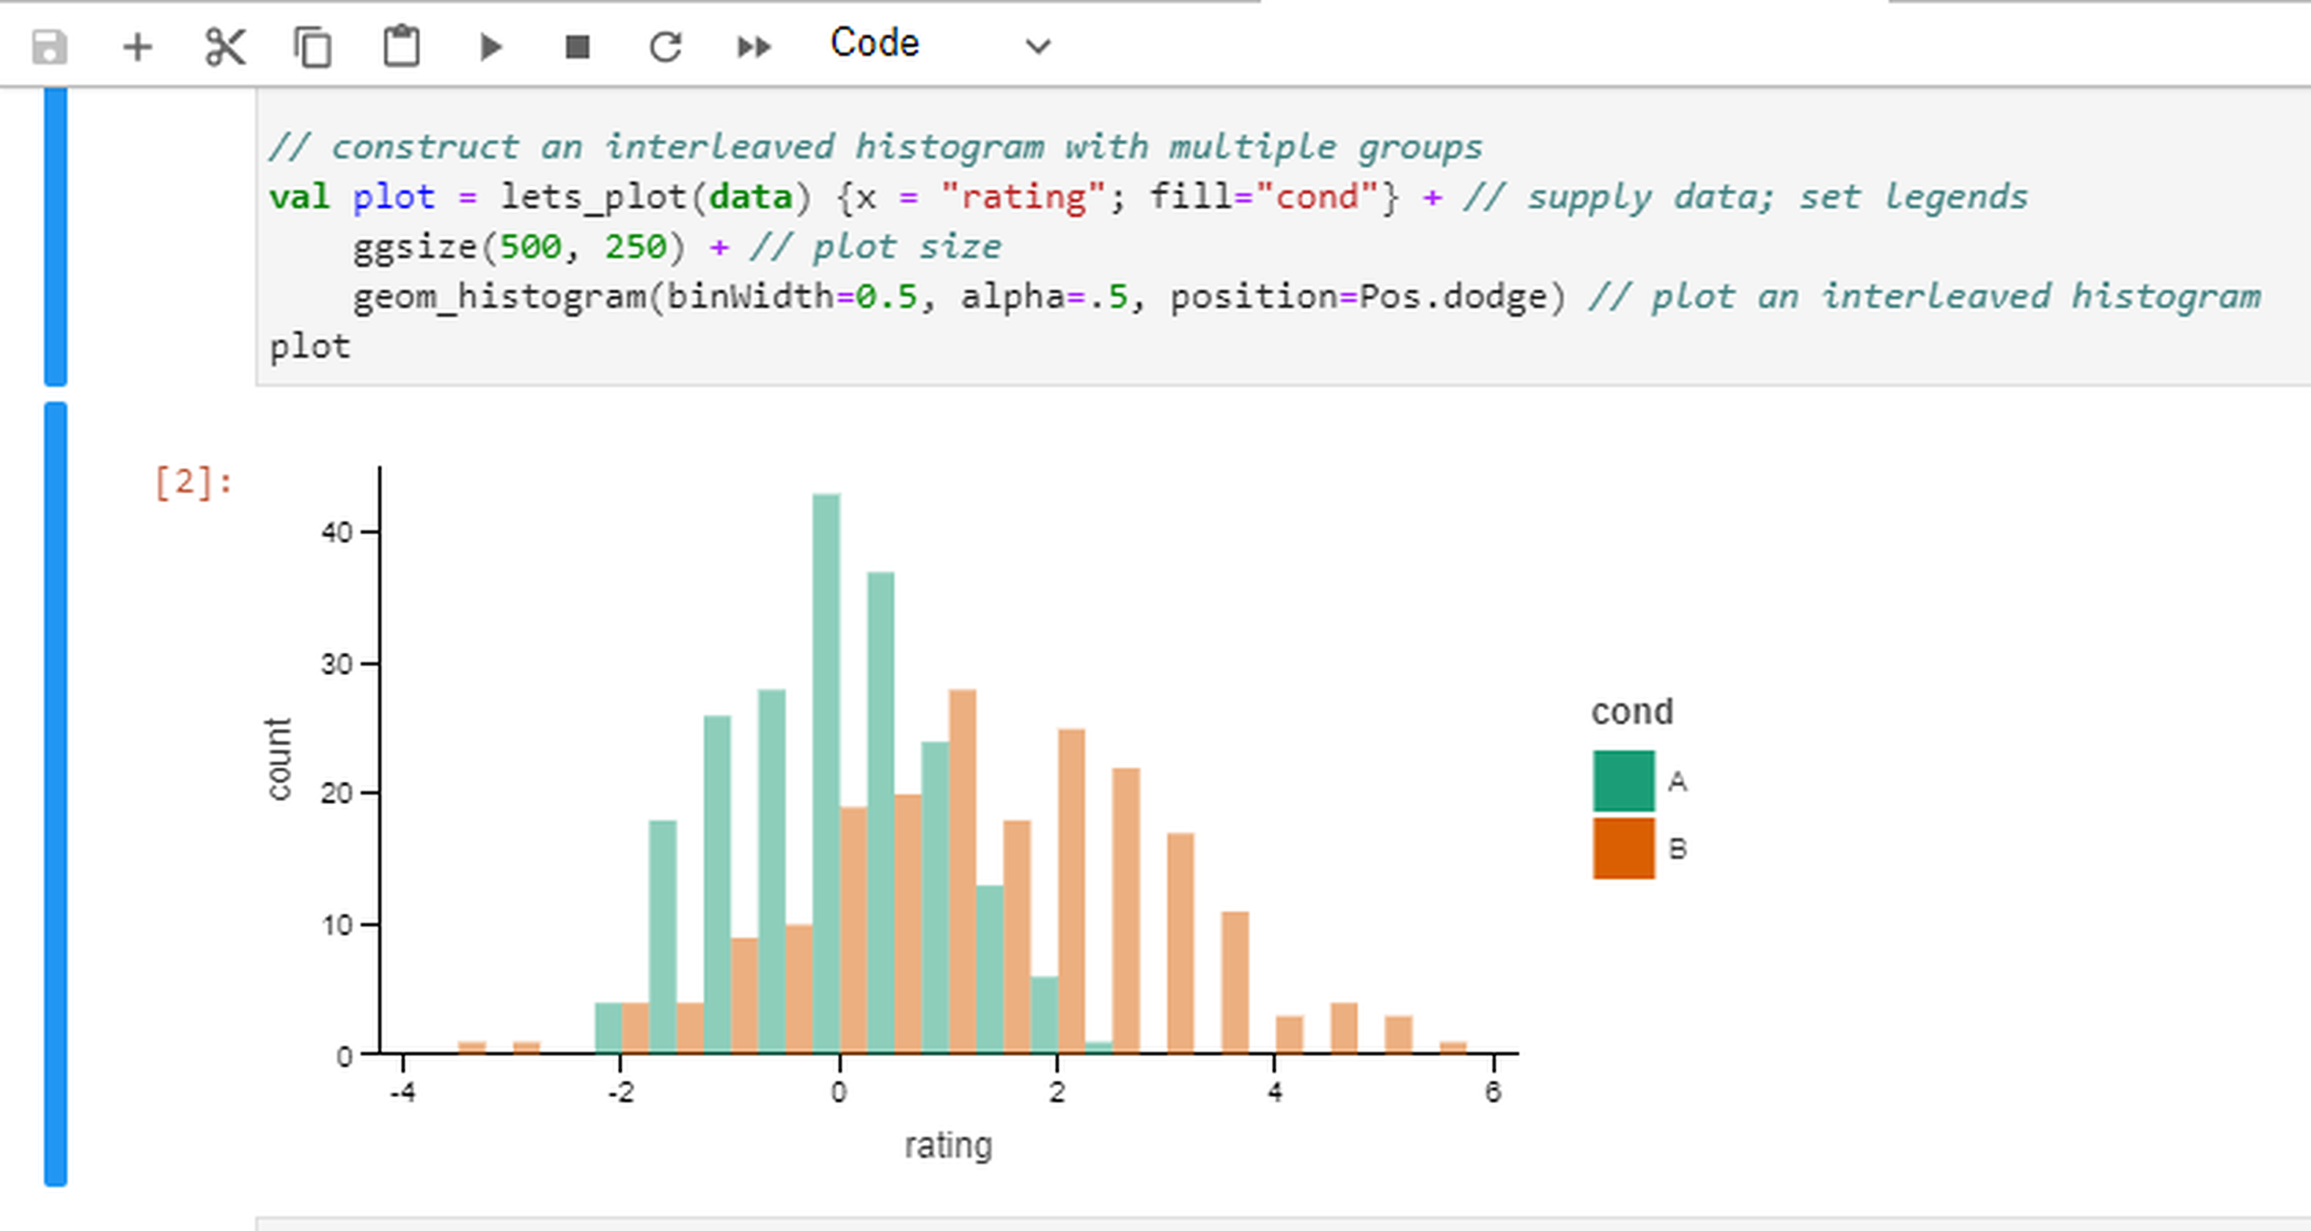Paste cell from clipboard icon
Screen dimensions: 2311x1231
point(401,45)
